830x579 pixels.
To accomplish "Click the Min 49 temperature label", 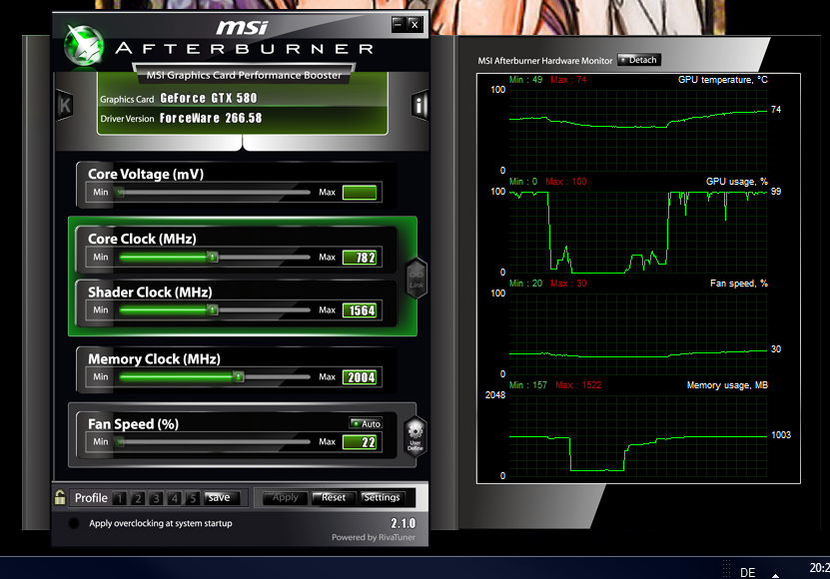I will [525, 80].
